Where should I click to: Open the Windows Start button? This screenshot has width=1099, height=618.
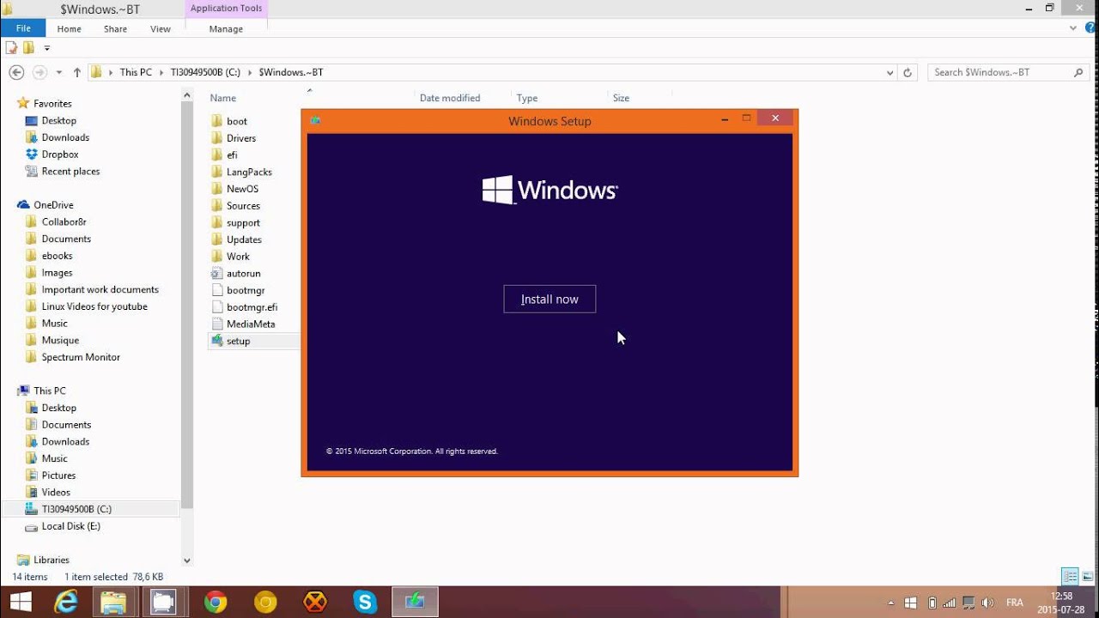[21, 602]
